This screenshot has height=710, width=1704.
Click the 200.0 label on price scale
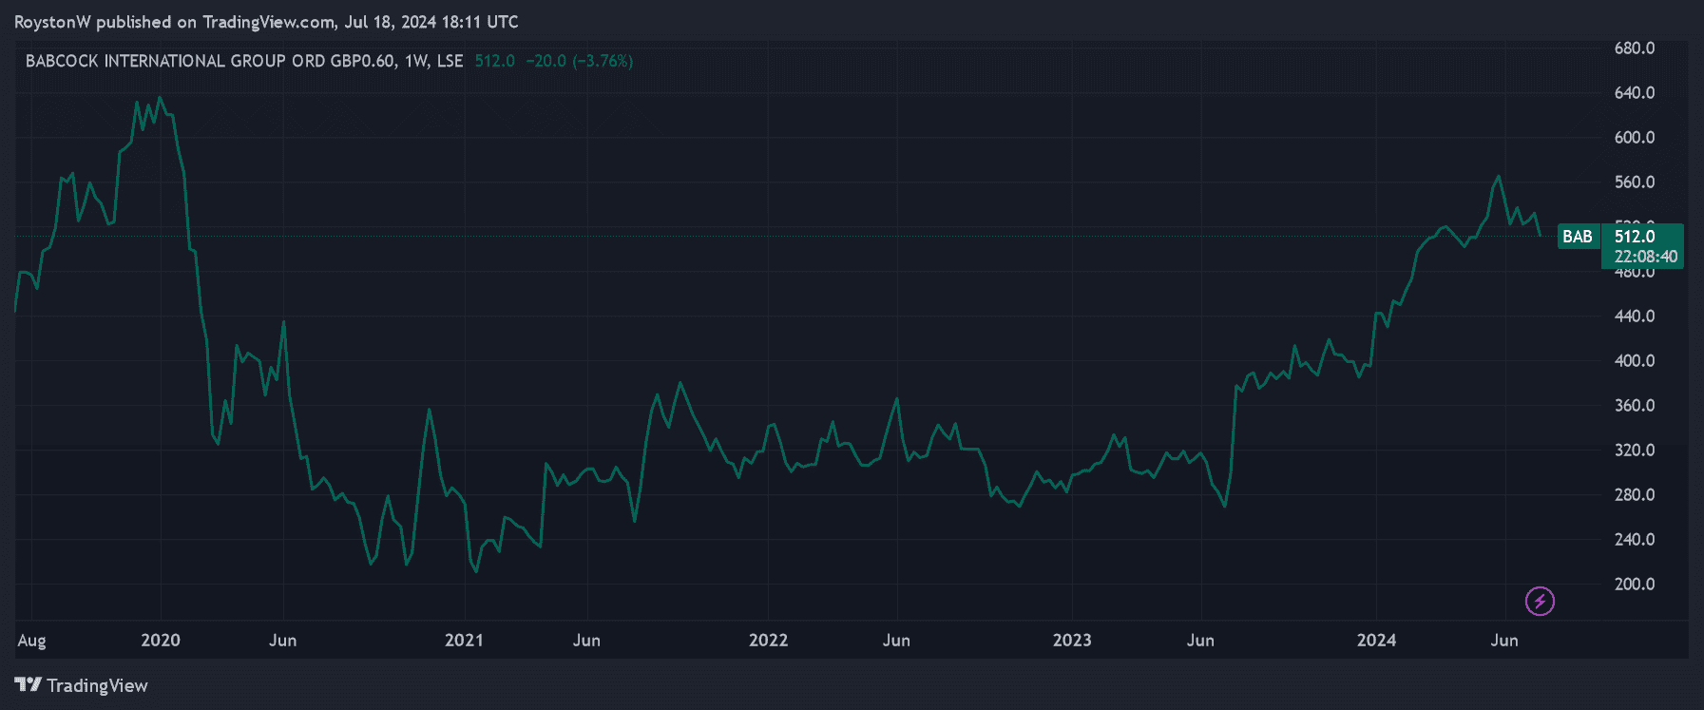pos(1634,584)
